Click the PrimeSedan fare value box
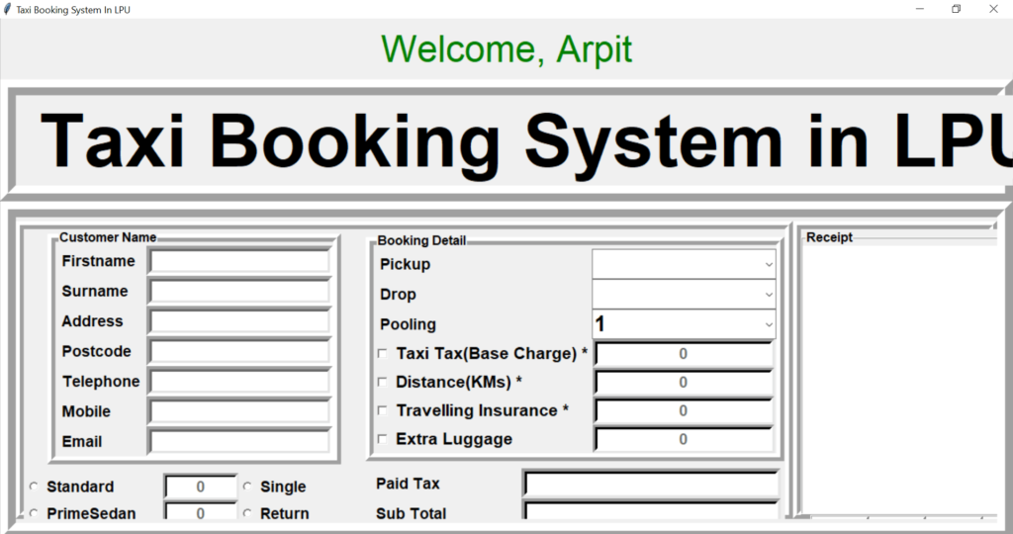1013x534 pixels. tap(200, 511)
